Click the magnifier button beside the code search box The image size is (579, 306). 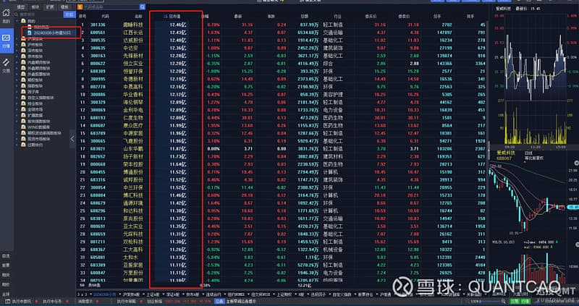click(143, 7)
